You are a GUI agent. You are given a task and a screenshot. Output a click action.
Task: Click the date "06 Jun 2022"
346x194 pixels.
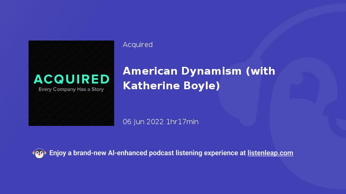[143, 122]
